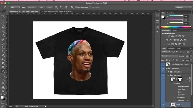Switch to the Untitled-1 document tab
This screenshot has height=108, width=193.
(58, 11)
